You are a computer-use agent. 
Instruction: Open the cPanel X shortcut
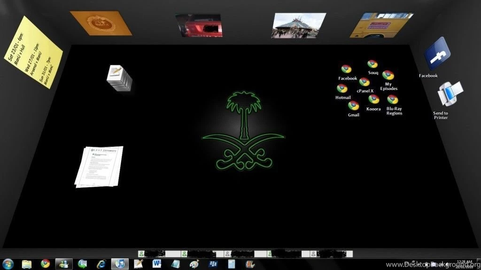(365, 83)
